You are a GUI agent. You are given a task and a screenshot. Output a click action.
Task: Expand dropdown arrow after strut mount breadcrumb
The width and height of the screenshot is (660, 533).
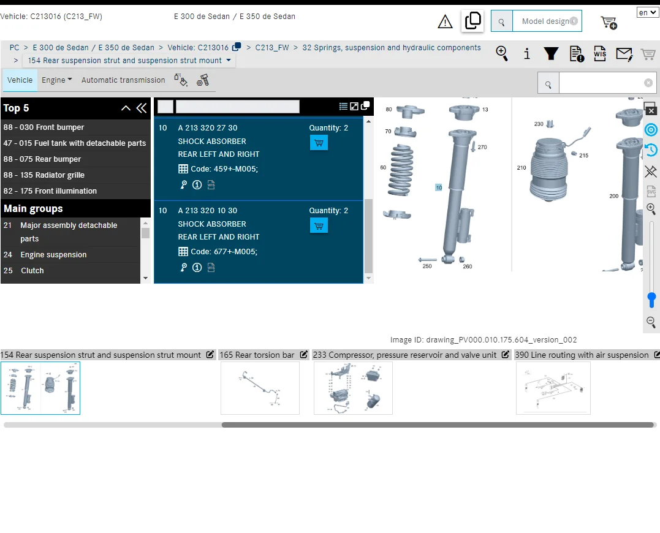coord(229,60)
